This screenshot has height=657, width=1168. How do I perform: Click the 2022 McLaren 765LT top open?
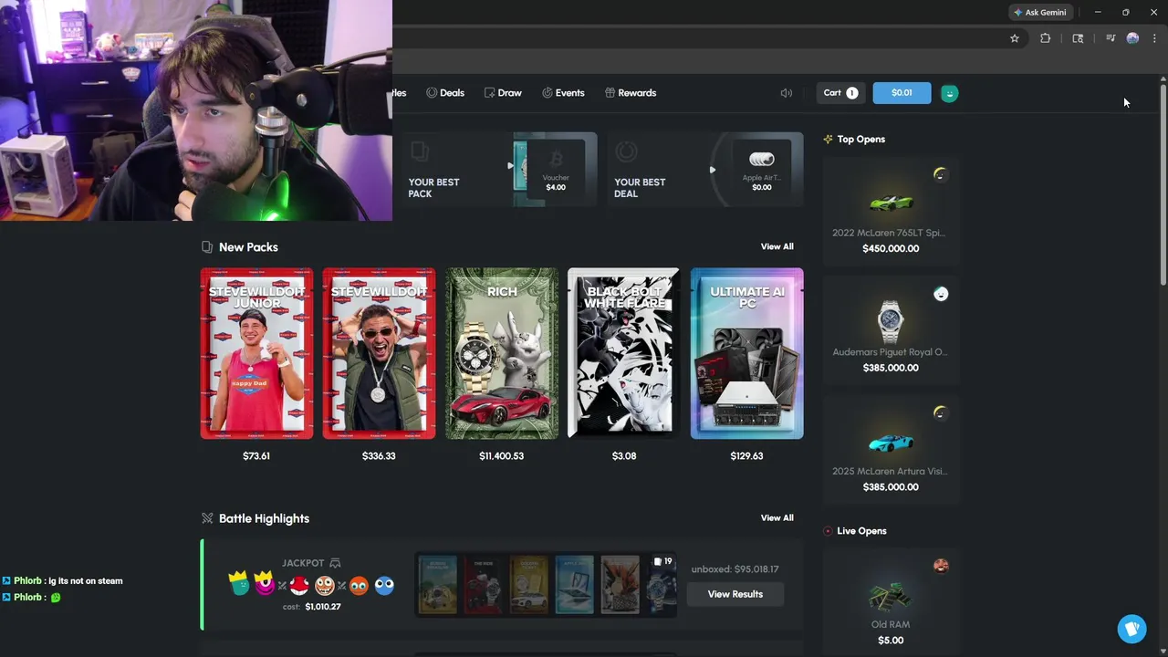point(891,212)
